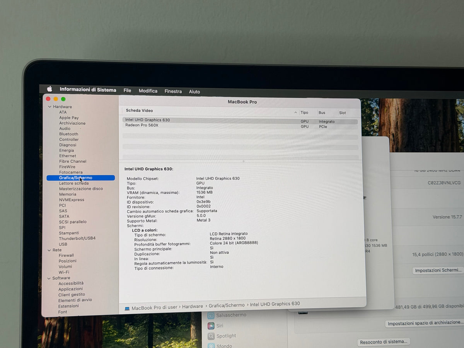Select PCI in the sidebar

click(62, 205)
